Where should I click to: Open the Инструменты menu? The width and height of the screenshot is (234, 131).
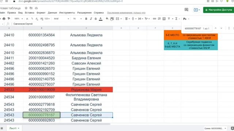(x=67, y=13)
